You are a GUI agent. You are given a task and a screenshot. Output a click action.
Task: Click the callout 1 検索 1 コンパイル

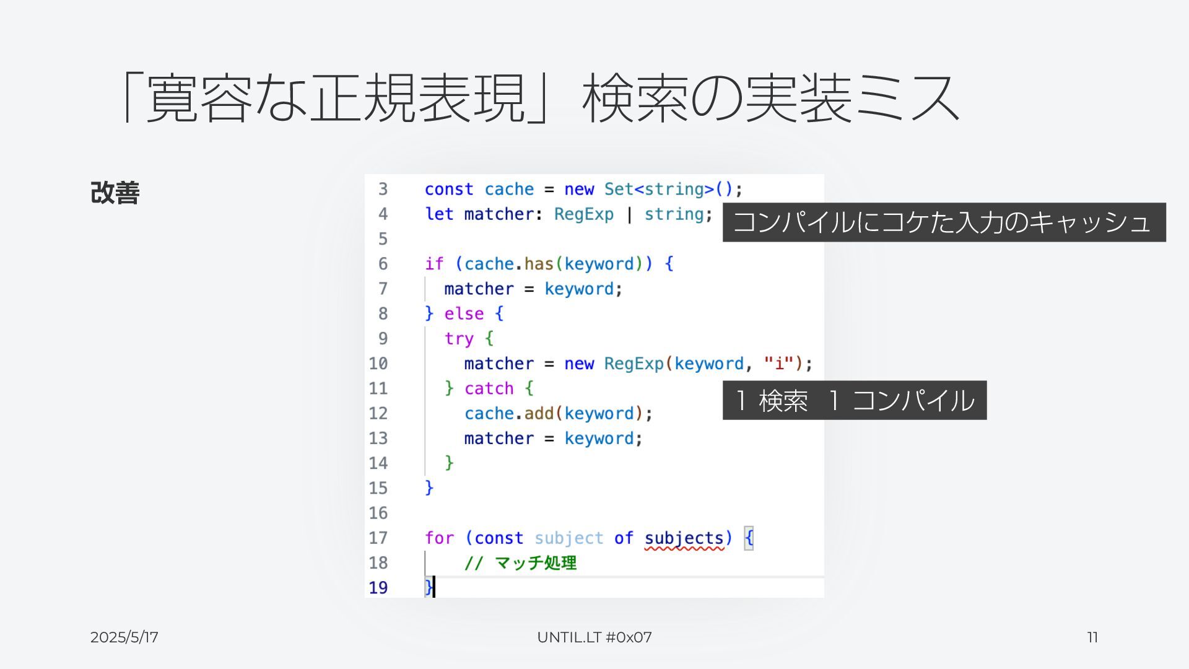(855, 400)
